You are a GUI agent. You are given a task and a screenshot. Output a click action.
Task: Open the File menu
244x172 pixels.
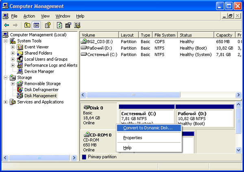(x=14, y=16)
